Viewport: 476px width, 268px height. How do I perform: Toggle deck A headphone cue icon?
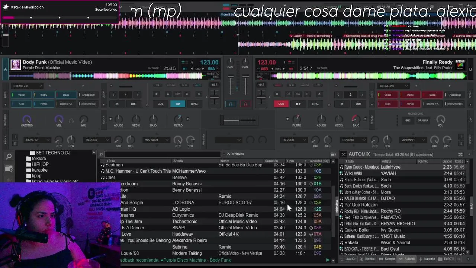click(230, 104)
